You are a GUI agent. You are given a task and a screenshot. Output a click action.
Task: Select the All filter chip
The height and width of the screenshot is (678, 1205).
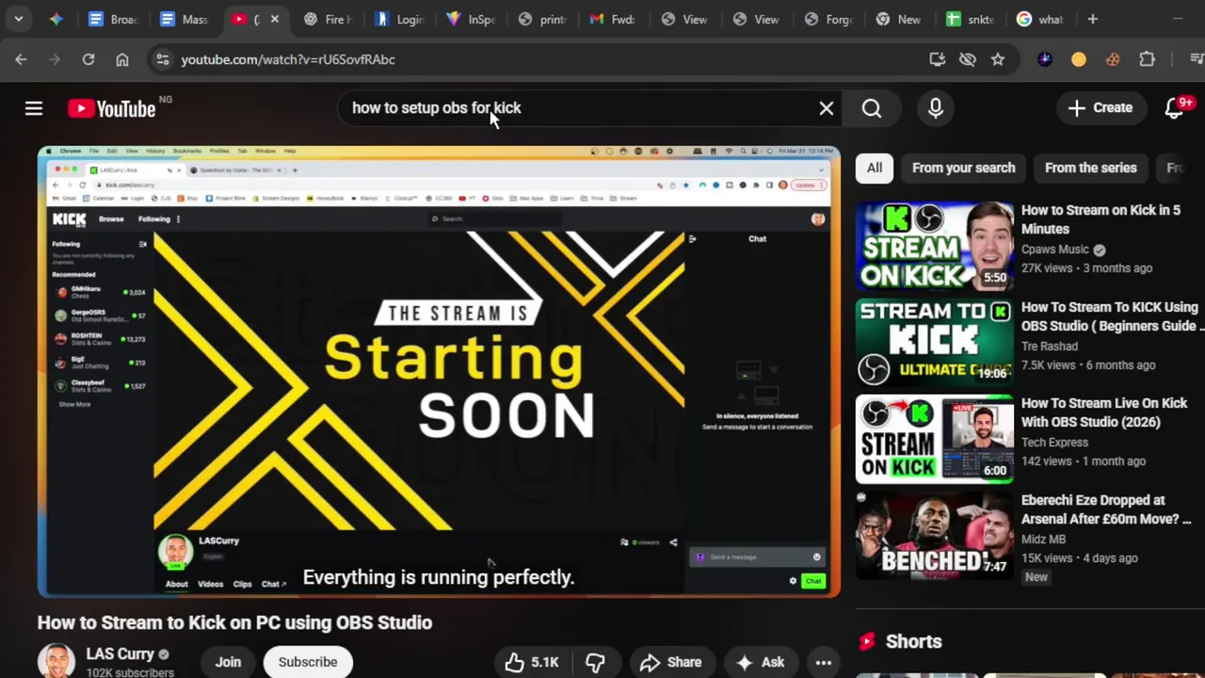(x=875, y=168)
